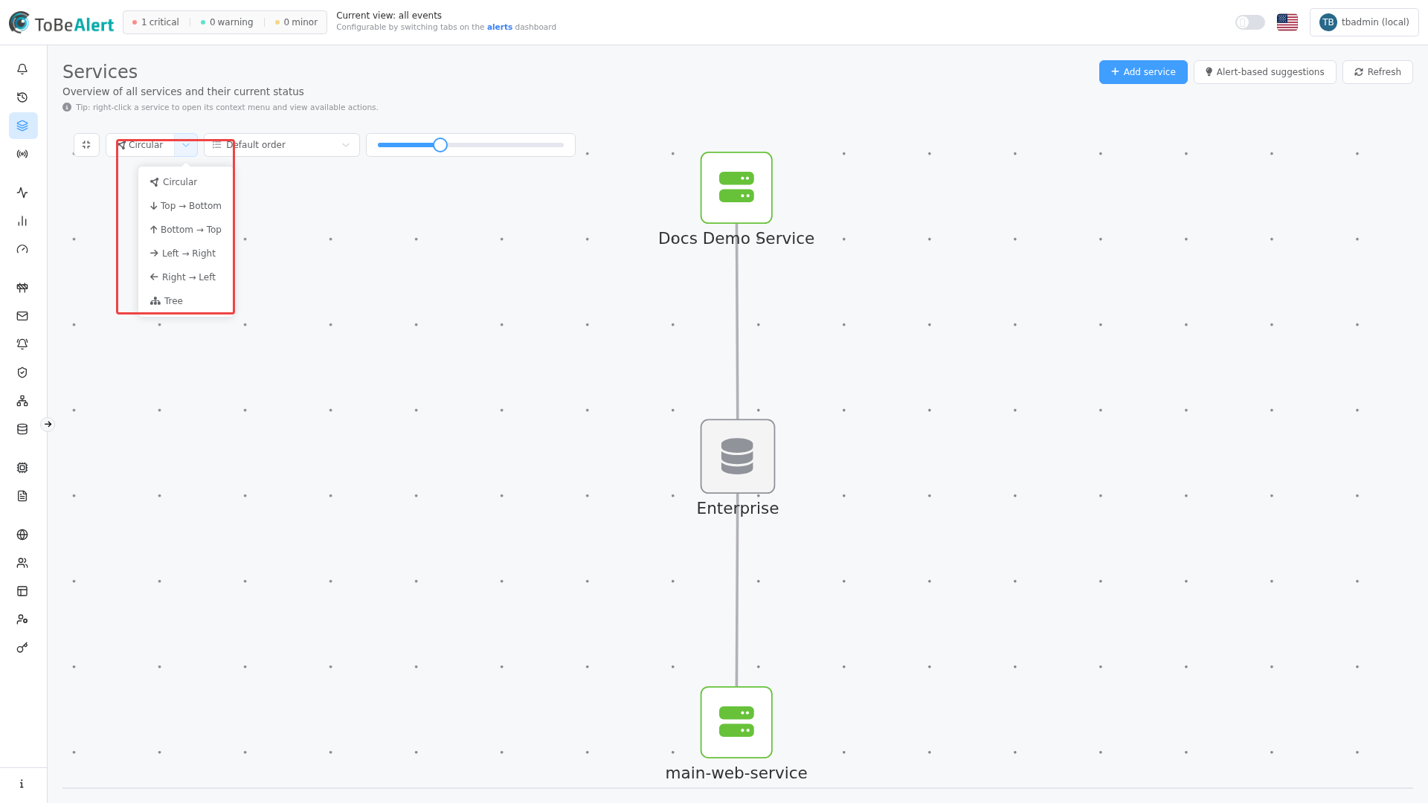Click the Add service button

click(1143, 72)
